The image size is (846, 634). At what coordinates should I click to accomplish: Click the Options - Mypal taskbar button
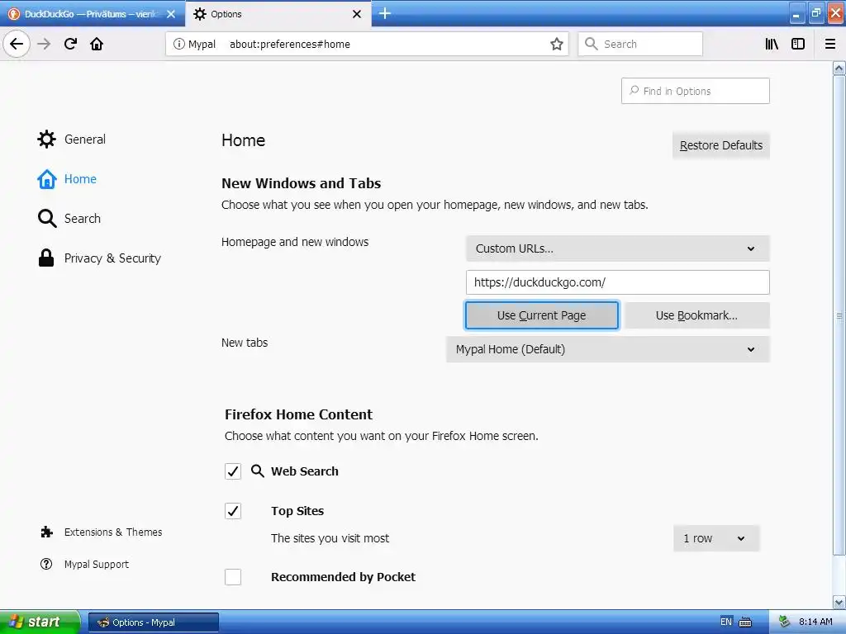click(153, 622)
